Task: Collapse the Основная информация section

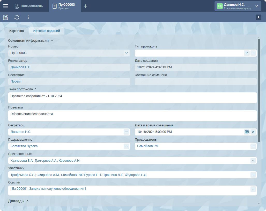Action: (51, 40)
